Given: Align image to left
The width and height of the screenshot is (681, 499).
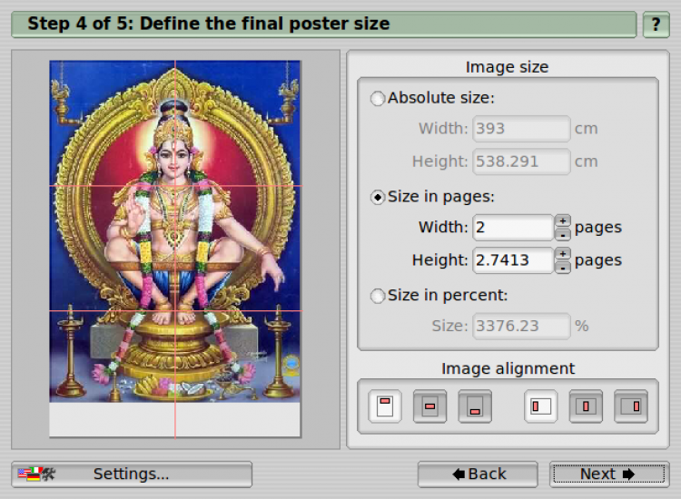Looking at the screenshot, I should (x=541, y=406).
